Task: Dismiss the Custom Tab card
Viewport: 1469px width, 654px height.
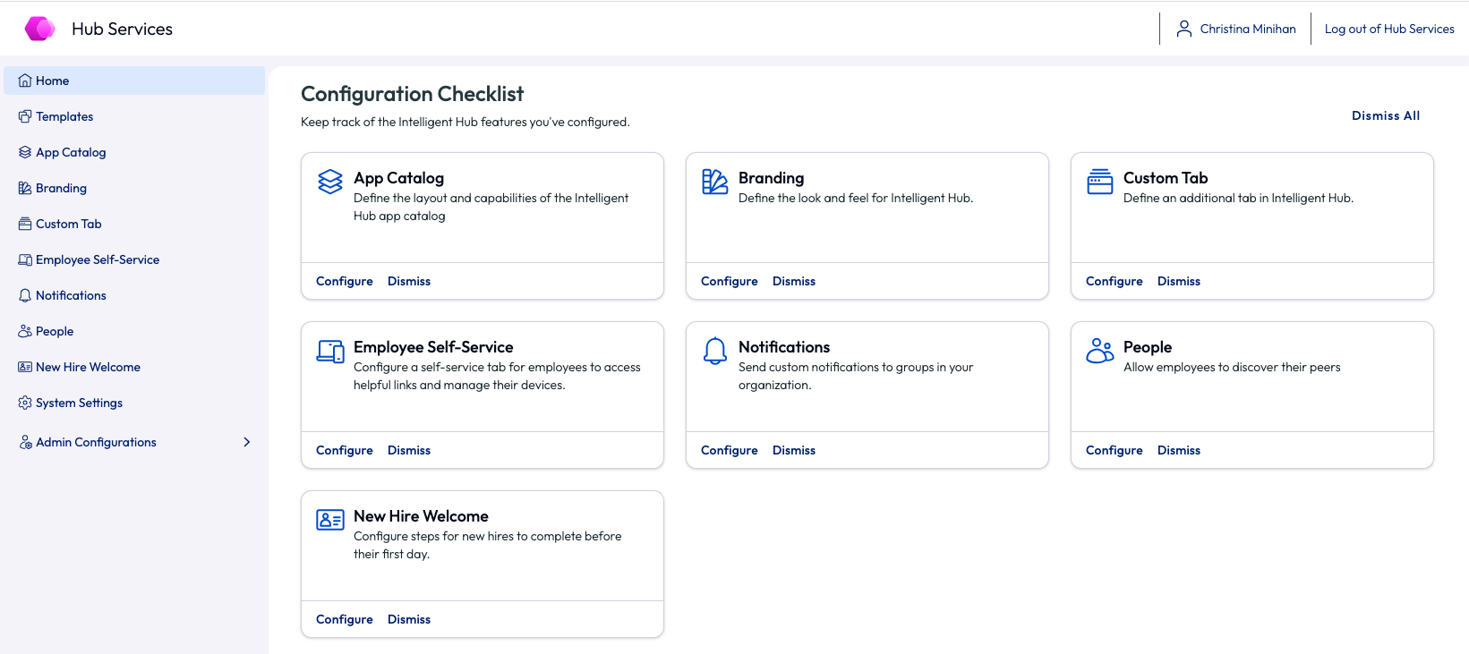Action: point(1178,281)
